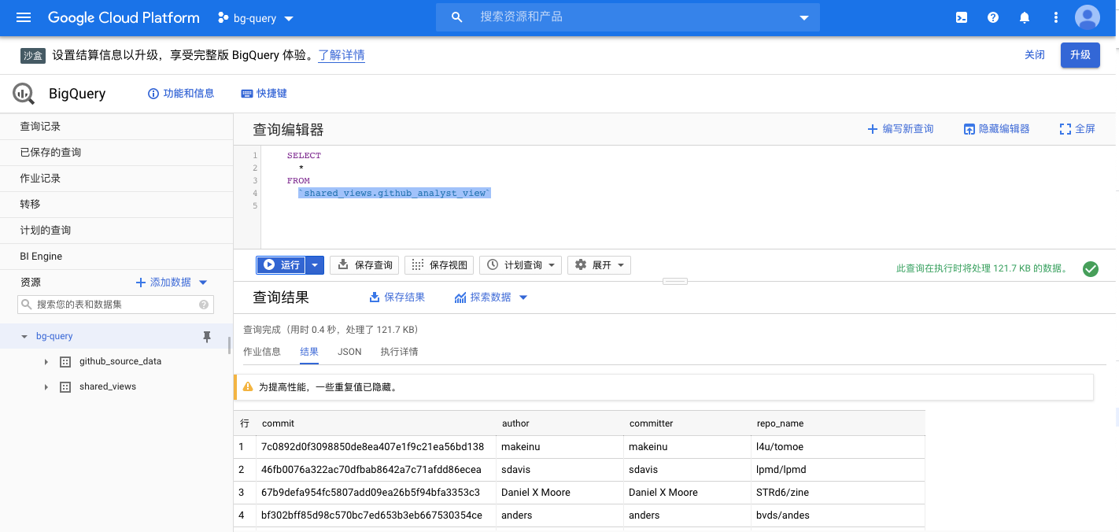This screenshot has height=532, width=1119.
Task: Click the 了解详情 link
Action: (342, 55)
